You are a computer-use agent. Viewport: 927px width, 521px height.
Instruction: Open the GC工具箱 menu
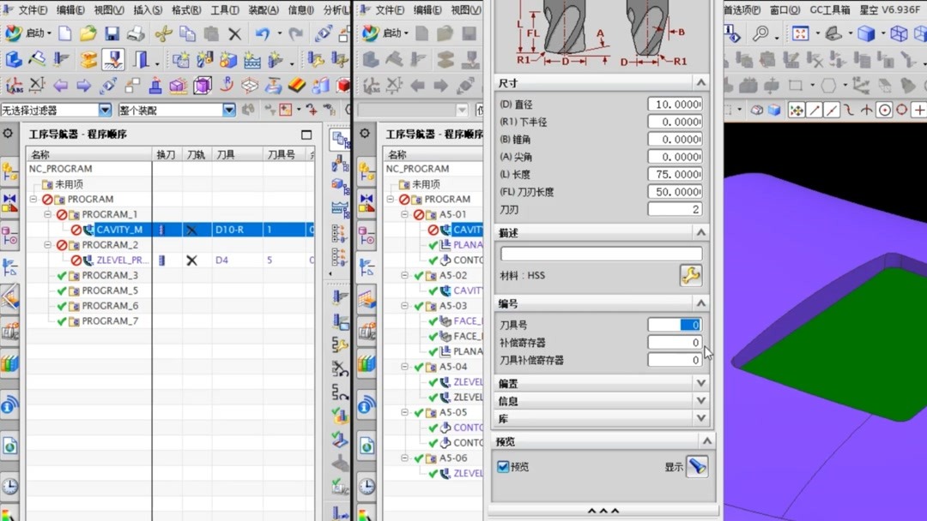[830, 10]
